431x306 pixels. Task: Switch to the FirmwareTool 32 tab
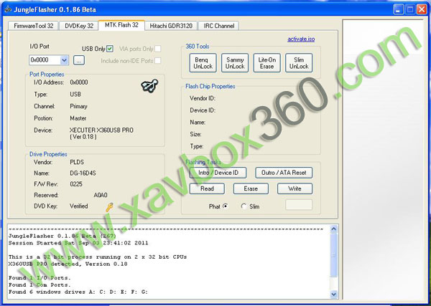33,26
